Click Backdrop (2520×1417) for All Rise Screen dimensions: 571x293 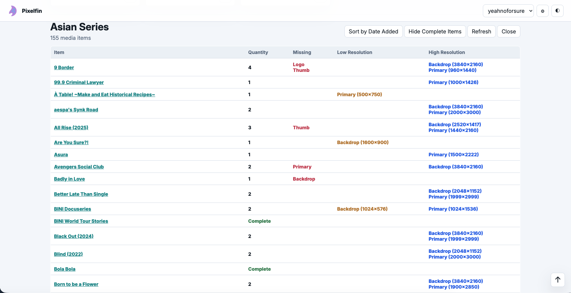pos(455,125)
